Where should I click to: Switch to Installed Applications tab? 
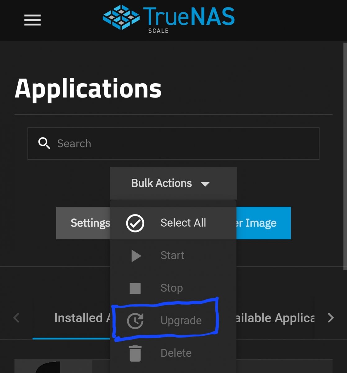tap(71, 318)
